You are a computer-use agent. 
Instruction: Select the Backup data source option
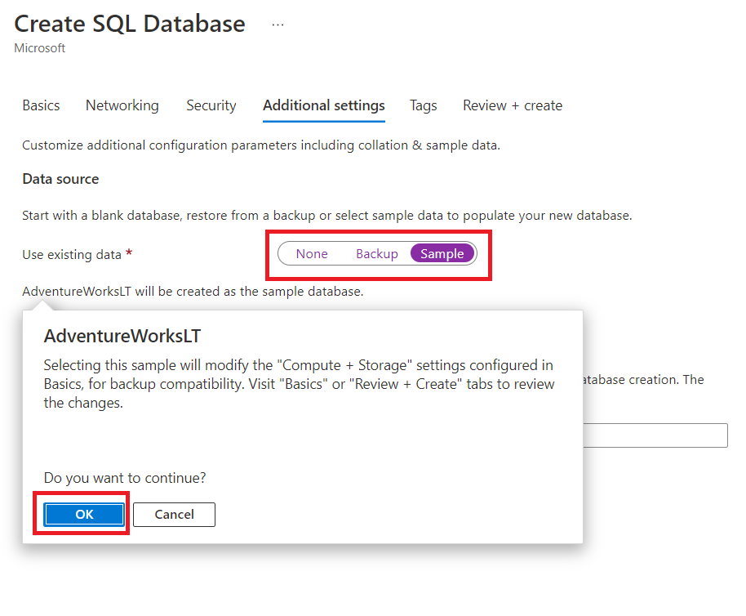[x=376, y=254]
